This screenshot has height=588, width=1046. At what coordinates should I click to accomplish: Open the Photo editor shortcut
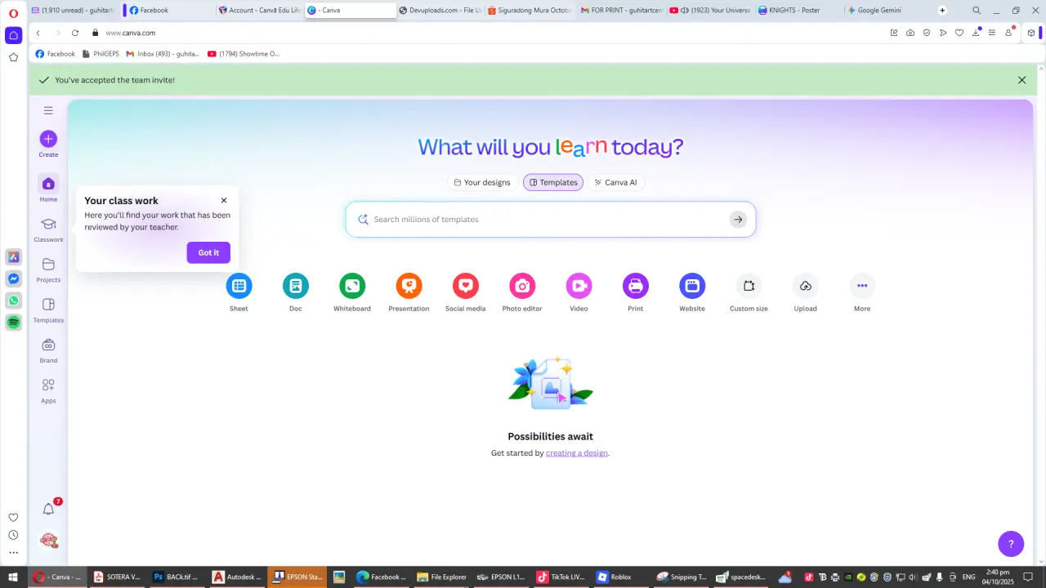coord(522,286)
